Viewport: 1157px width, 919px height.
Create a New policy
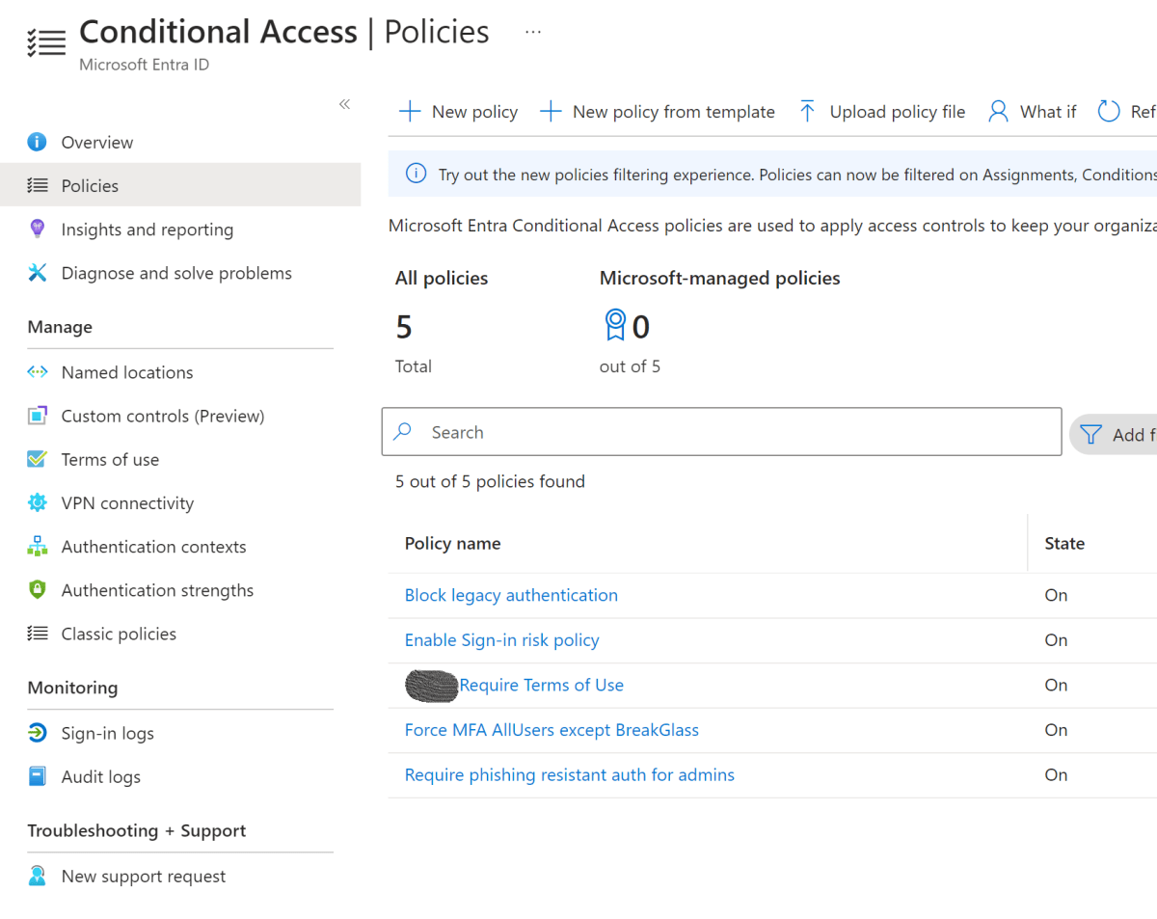[458, 111]
